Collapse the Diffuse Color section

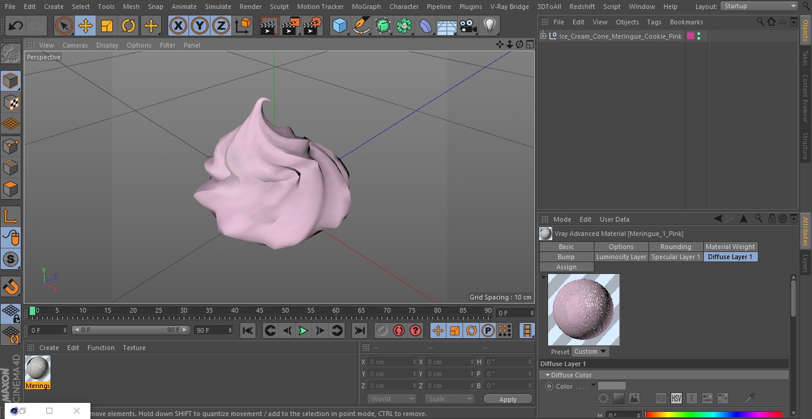click(x=547, y=375)
